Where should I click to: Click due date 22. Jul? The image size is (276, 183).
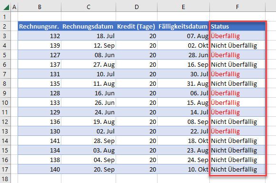(183, 131)
